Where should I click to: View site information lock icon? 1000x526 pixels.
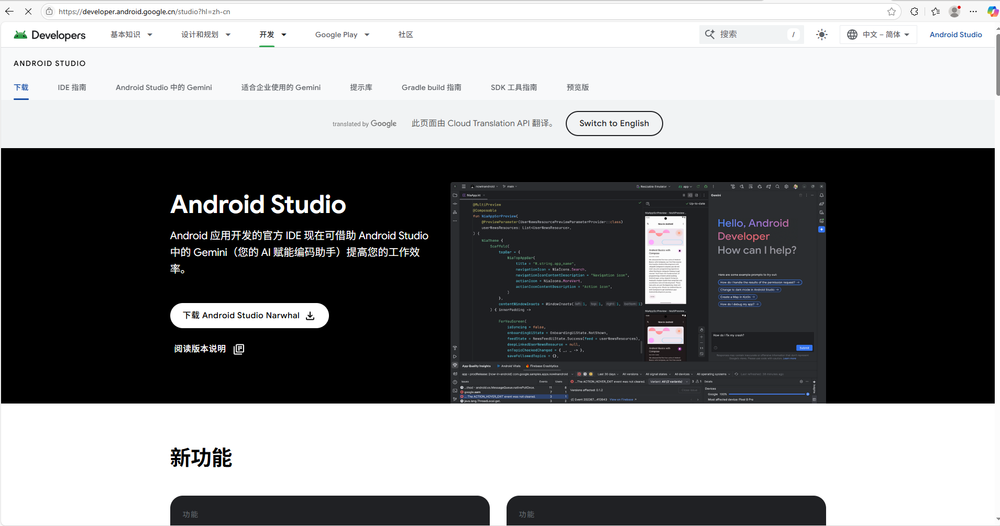(x=49, y=12)
